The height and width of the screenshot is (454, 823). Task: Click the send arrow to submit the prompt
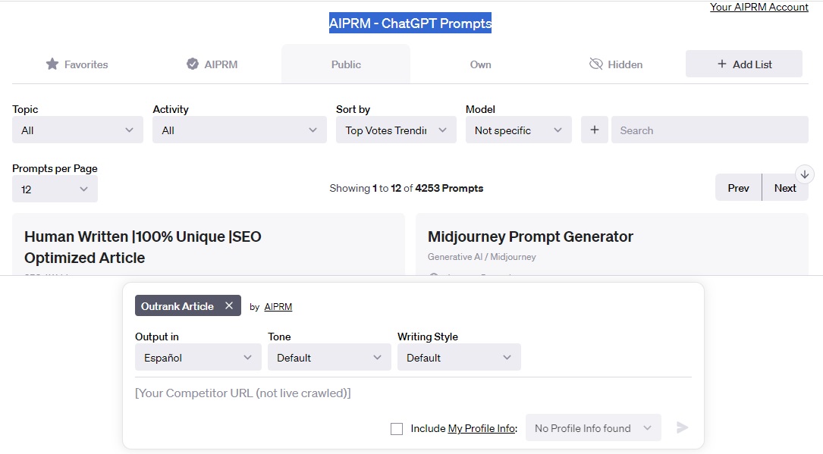(x=681, y=427)
